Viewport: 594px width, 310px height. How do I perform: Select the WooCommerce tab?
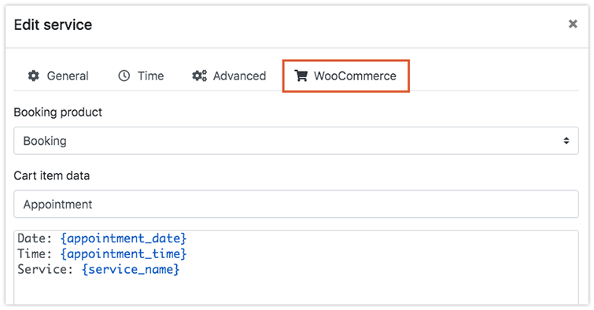coord(346,76)
